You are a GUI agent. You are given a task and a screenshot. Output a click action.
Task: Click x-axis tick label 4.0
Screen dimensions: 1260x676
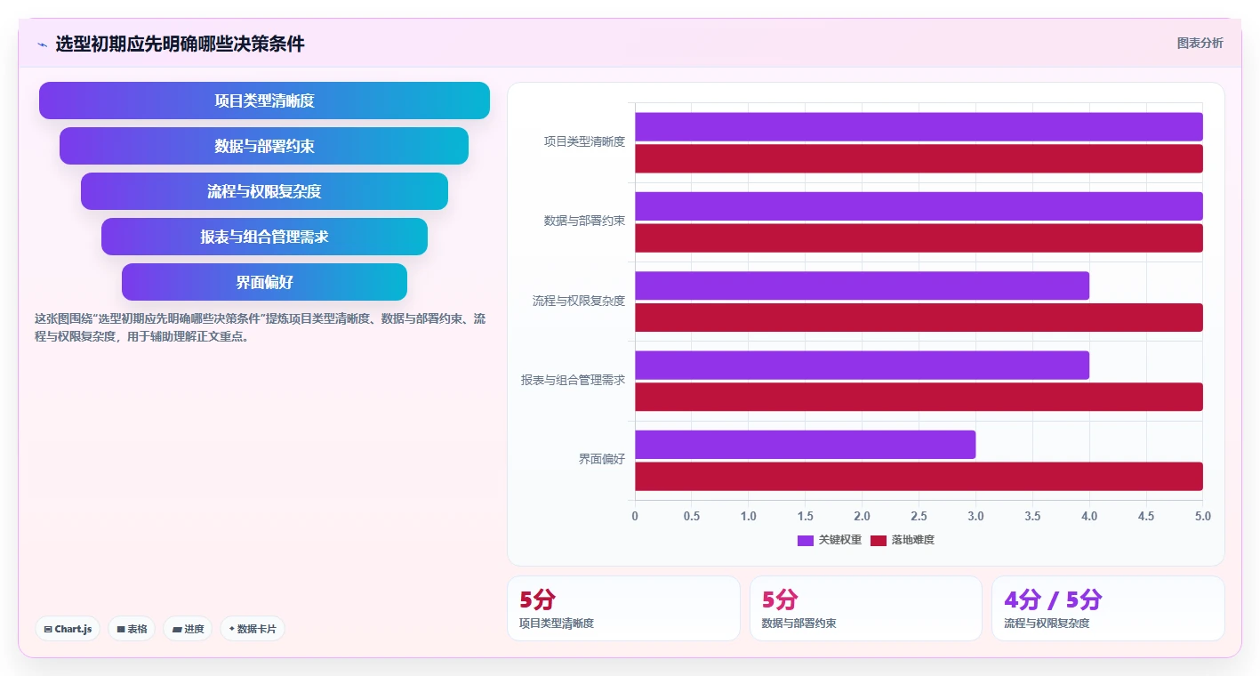point(1089,516)
